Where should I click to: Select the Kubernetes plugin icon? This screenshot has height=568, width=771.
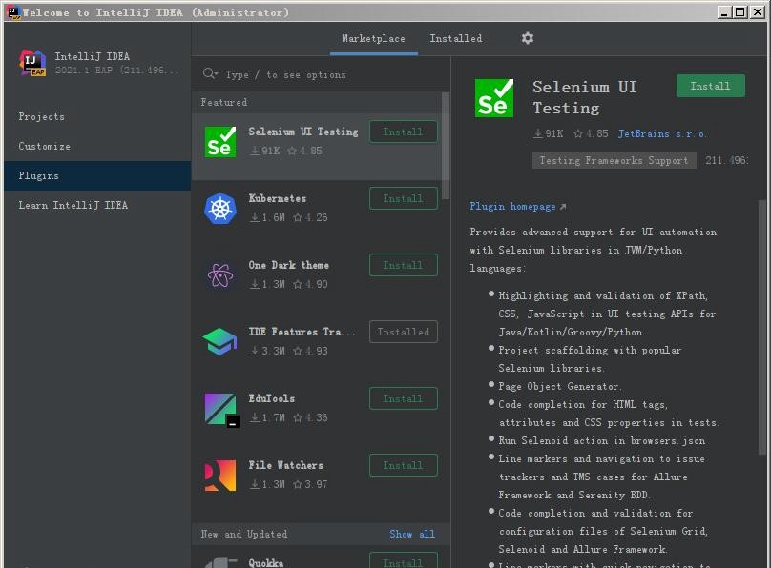pos(220,208)
